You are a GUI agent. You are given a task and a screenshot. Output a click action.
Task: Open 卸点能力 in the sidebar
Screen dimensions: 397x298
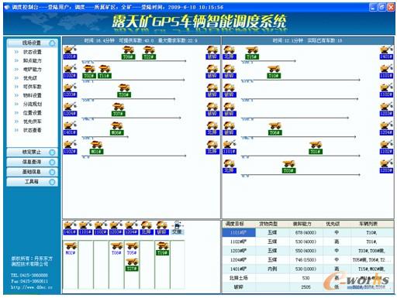[x=33, y=60]
